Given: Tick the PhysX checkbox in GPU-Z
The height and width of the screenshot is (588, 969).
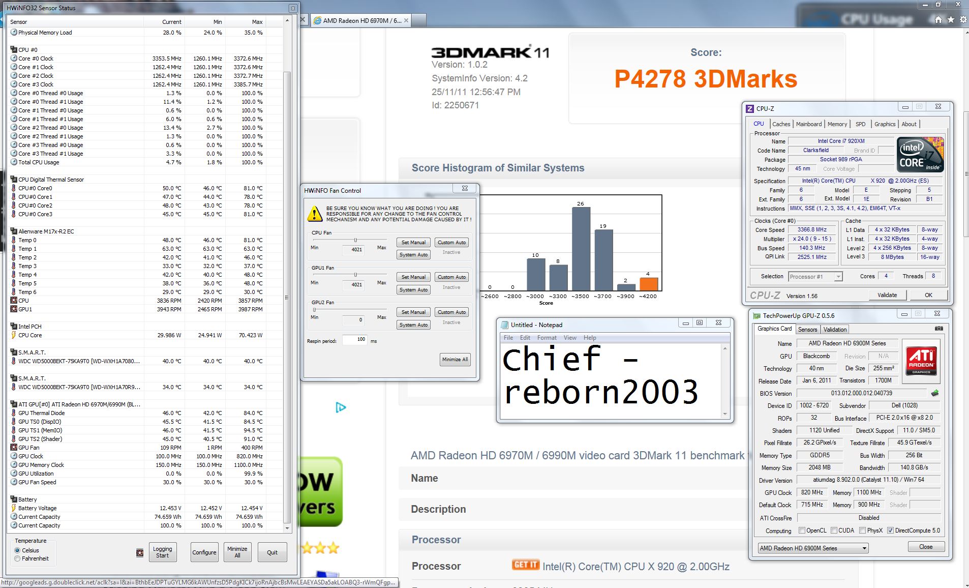Looking at the screenshot, I should click(x=862, y=531).
